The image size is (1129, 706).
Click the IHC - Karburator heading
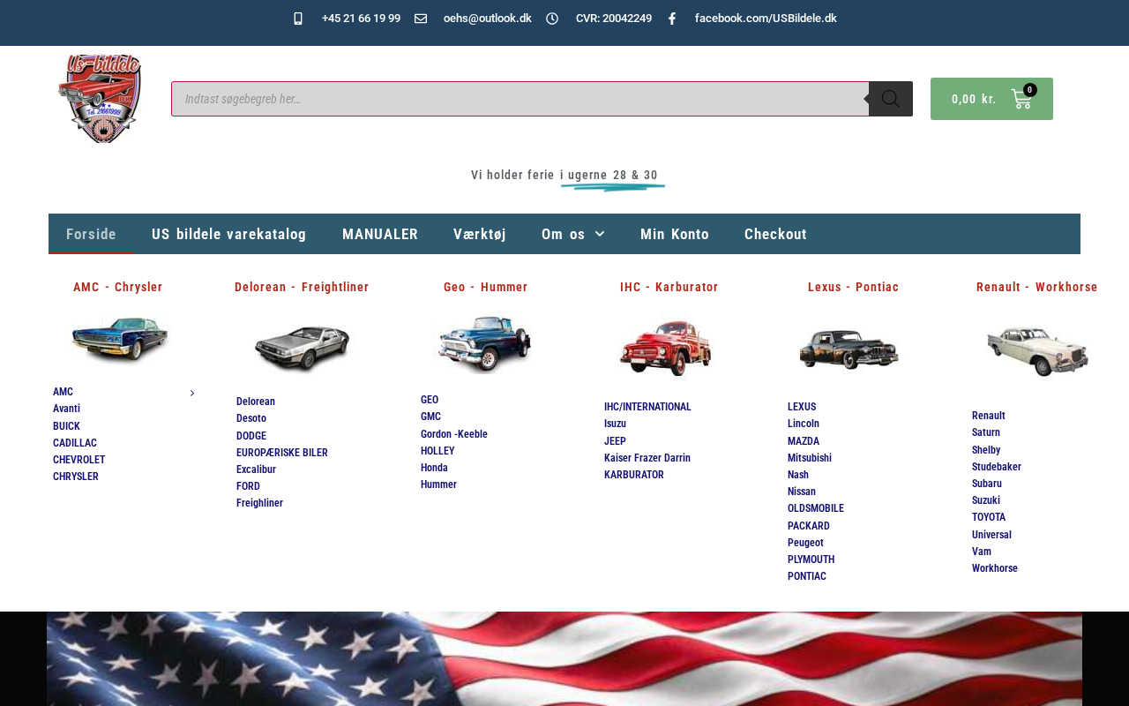click(x=669, y=287)
